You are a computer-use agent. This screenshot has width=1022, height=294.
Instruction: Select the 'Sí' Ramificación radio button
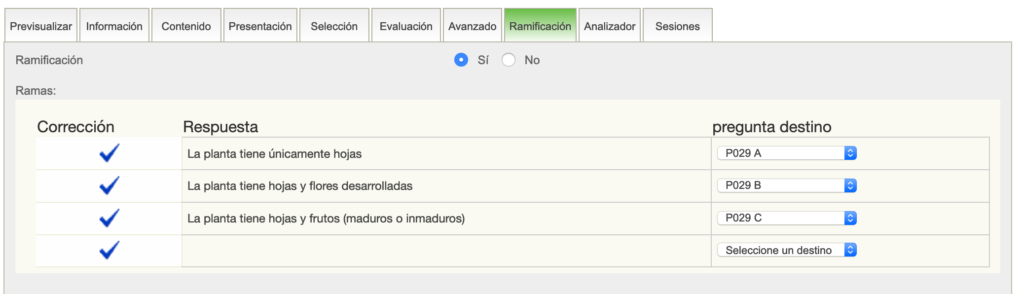click(x=461, y=60)
